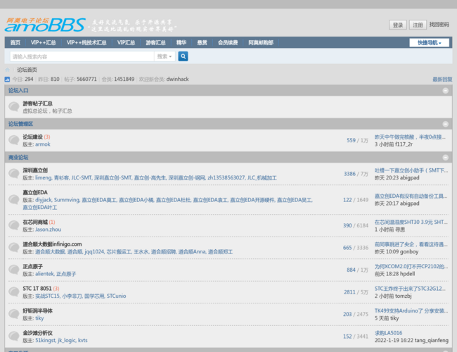Open the 最新回复 link
The height and width of the screenshot is (352, 457).
pyautogui.click(x=442, y=80)
